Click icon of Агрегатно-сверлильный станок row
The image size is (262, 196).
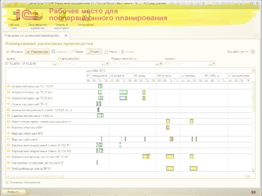coord(8,110)
